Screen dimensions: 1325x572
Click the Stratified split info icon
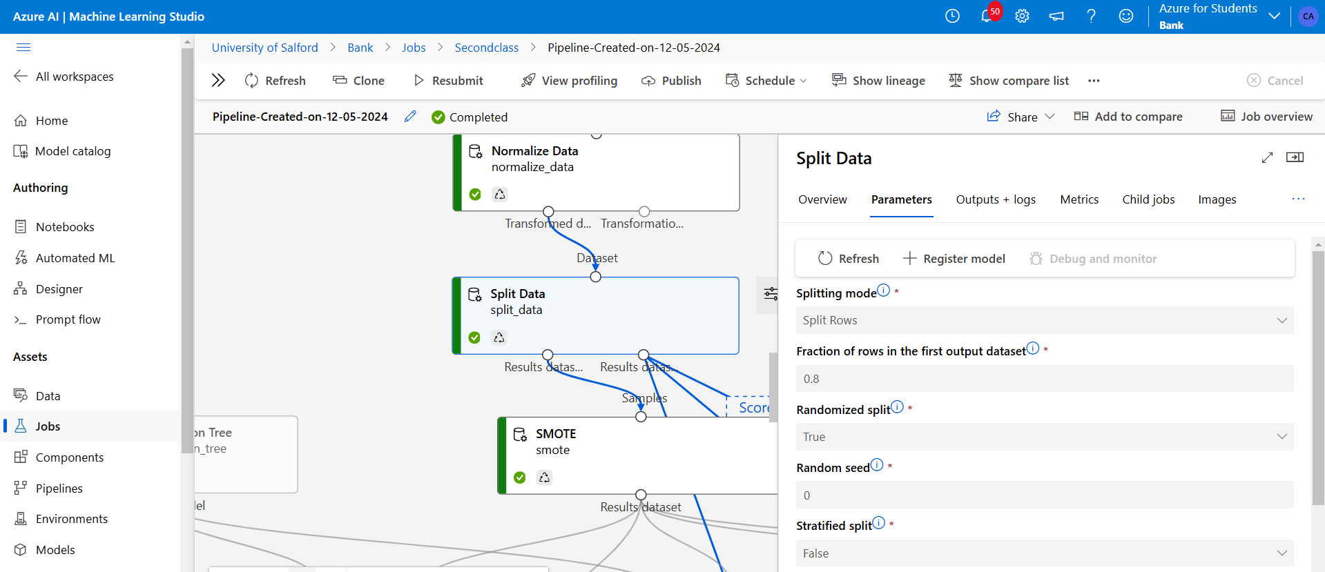point(878,522)
